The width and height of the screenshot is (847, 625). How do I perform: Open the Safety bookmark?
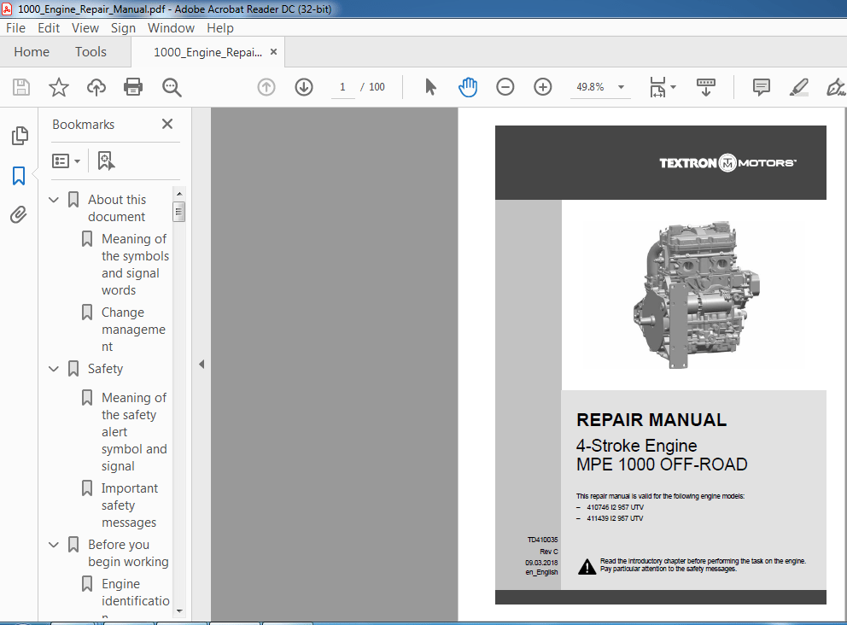point(105,369)
